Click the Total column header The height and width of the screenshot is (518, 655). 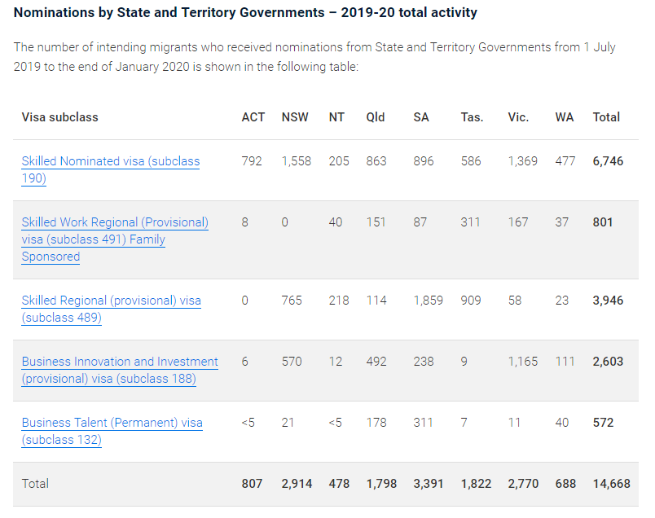606,117
